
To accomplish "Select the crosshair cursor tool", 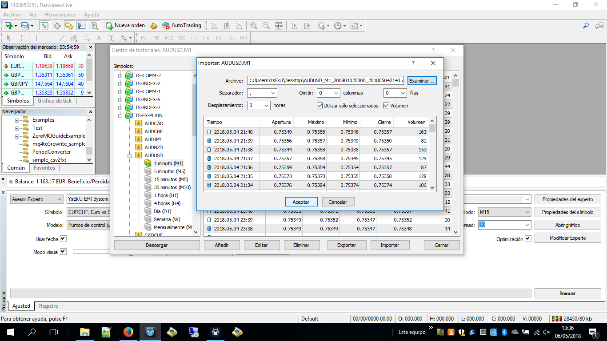I will point(21,38).
